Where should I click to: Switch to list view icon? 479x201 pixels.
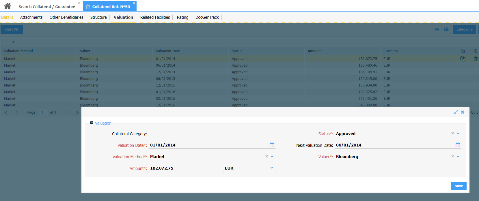click(x=437, y=29)
